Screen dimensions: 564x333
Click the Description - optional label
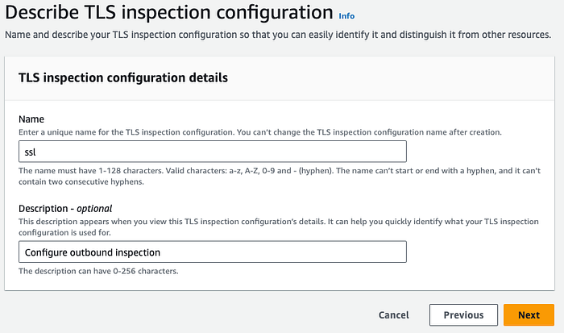click(68, 208)
